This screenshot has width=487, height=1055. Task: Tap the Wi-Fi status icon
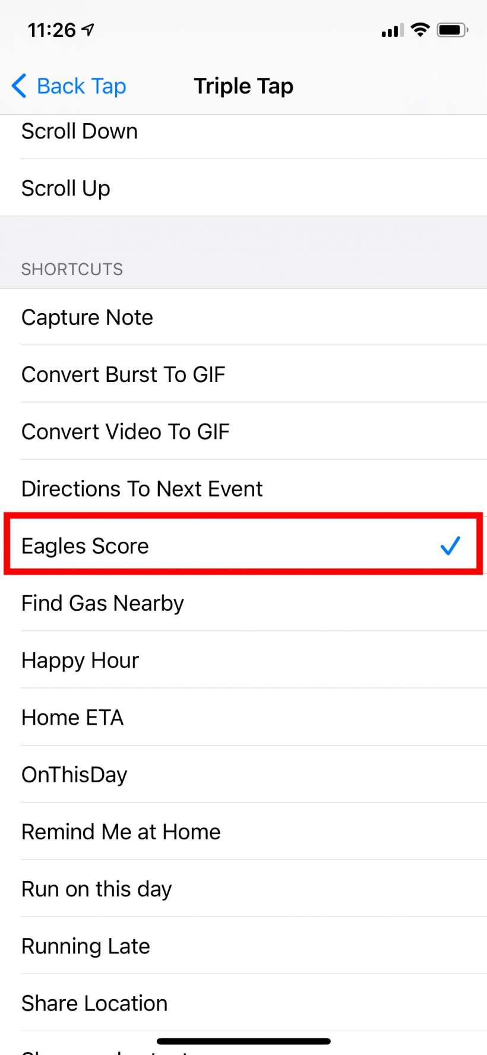tap(420, 30)
